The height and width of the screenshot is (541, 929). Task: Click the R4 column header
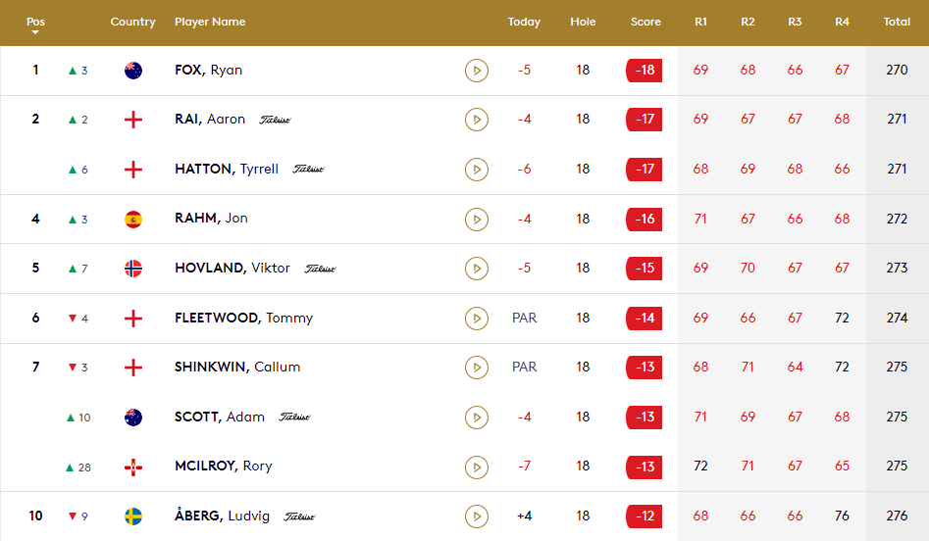(x=842, y=23)
